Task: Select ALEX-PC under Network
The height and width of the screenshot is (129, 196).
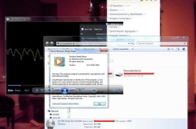Action: (x=57, y=118)
